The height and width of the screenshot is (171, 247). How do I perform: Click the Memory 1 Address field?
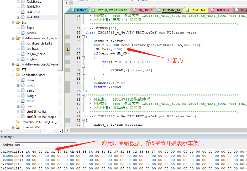(x=45, y=145)
